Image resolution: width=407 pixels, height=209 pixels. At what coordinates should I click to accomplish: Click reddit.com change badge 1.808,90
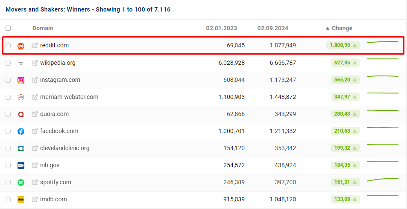(x=343, y=45)
